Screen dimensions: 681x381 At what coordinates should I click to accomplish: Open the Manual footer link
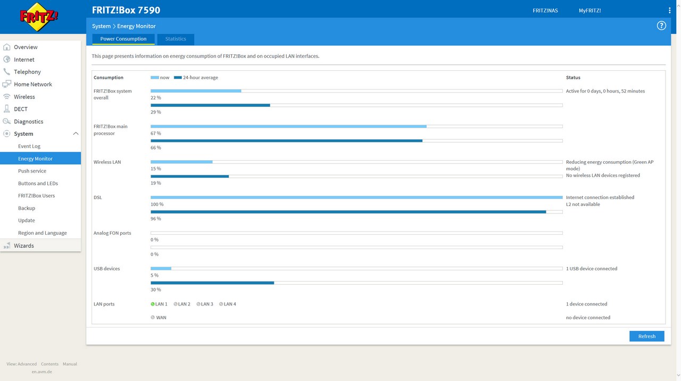coord(70,364)
